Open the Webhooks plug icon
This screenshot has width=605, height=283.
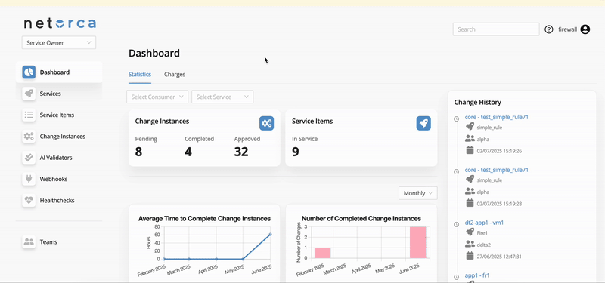pyautogui.click(x=29, y=179)
